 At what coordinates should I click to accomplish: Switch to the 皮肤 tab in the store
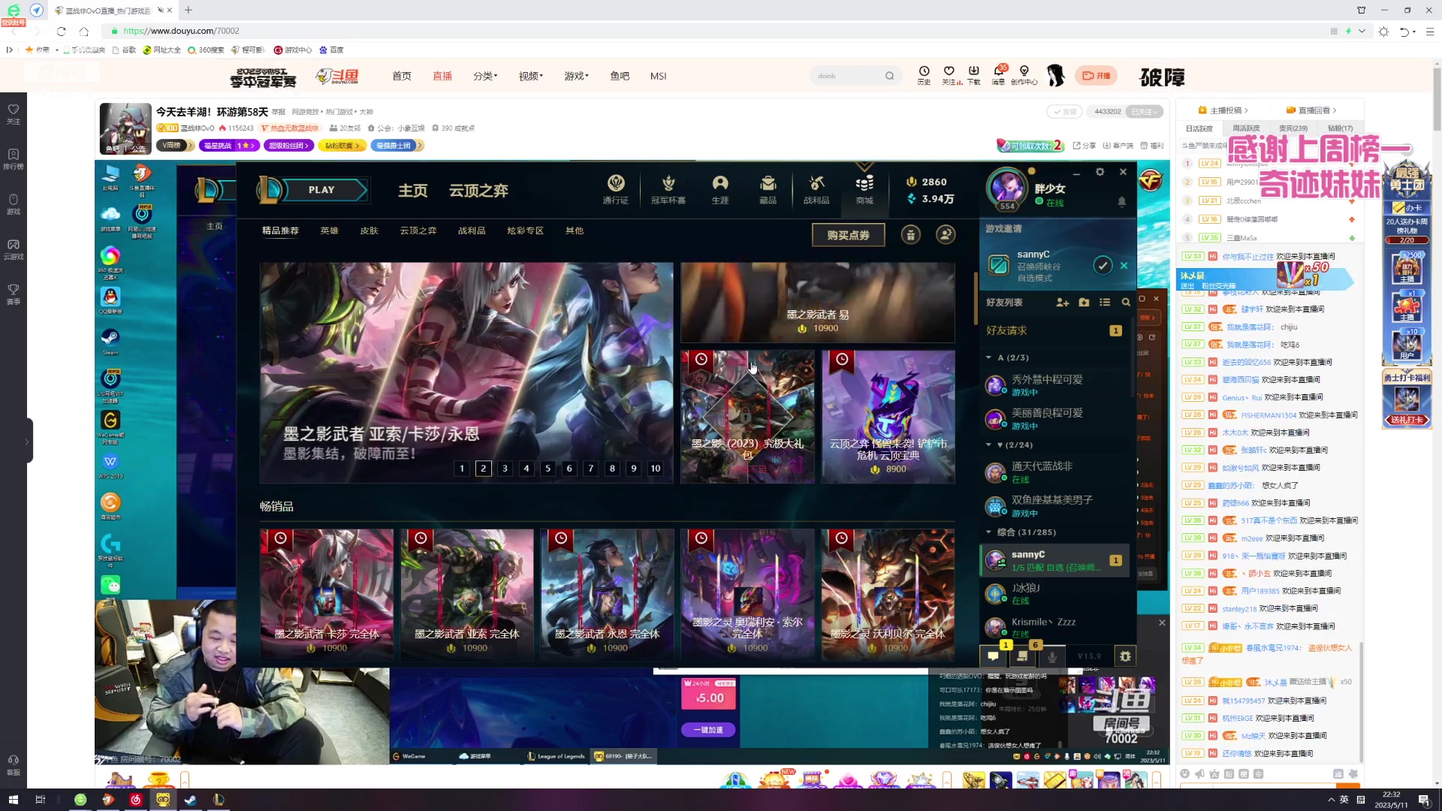point(369,231)
